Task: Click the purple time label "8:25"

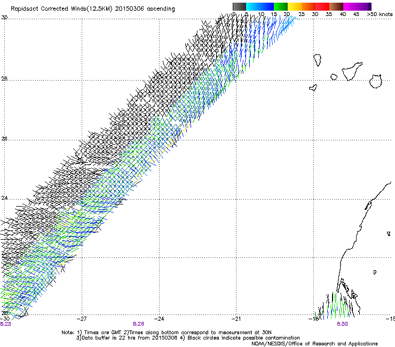Action: tap(5, 324)
